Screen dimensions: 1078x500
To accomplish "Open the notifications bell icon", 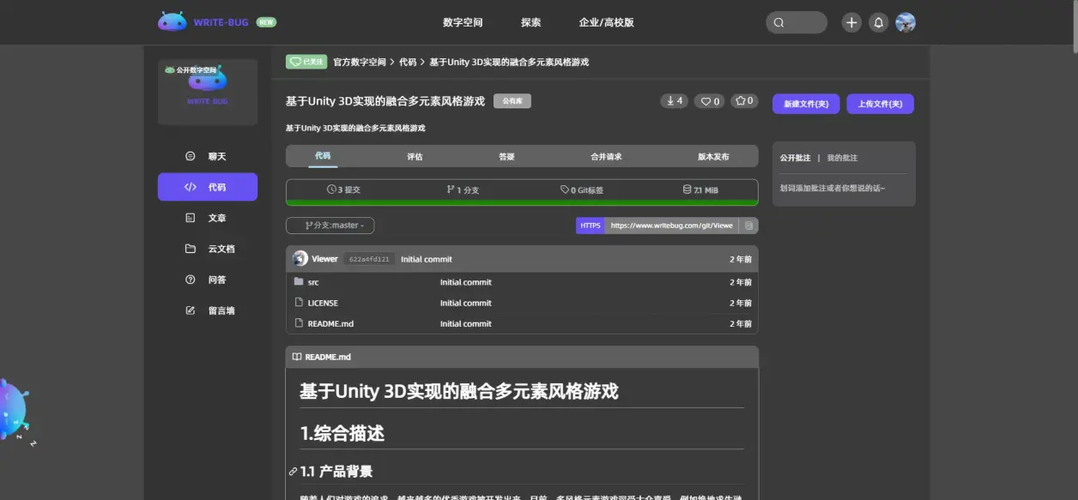I will [x=878, y=22].
